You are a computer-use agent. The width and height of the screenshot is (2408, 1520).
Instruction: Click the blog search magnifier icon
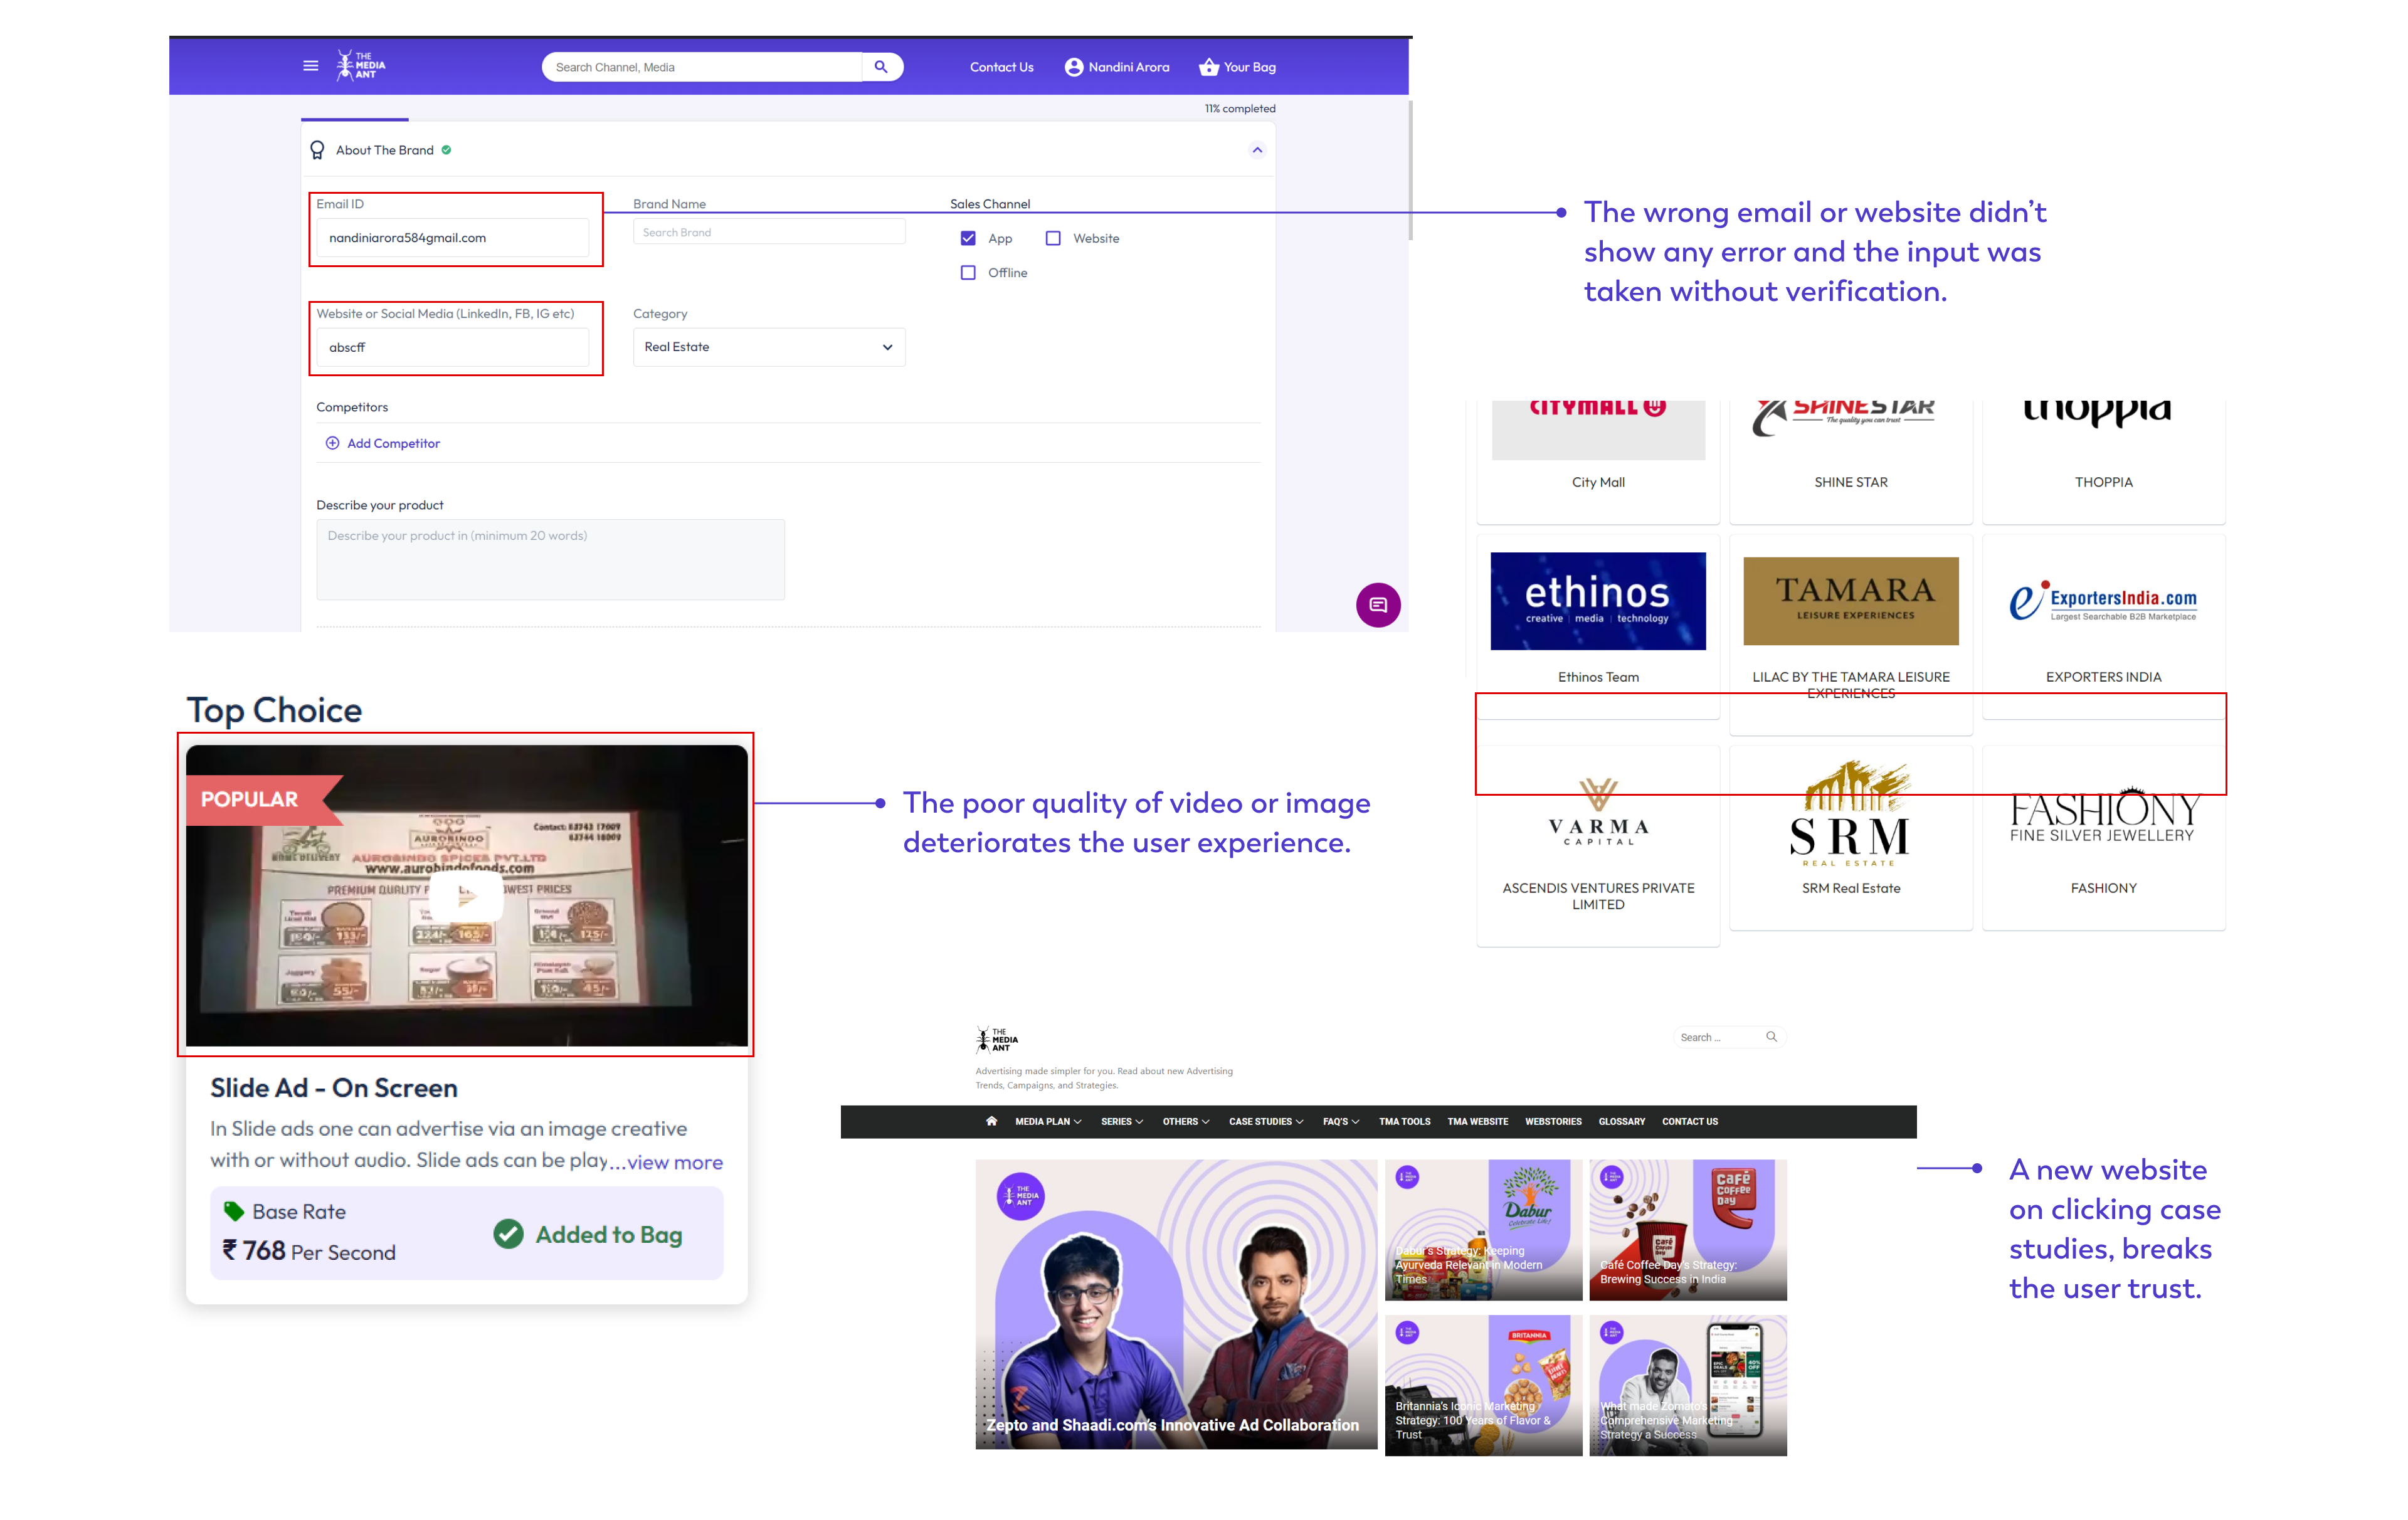[x=1771, y=1037]
